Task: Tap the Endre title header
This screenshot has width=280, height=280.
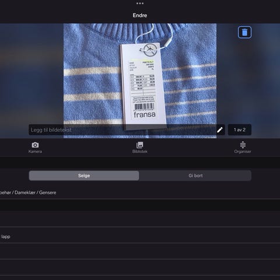Action: pyautogui.click(x=140, y=15)
